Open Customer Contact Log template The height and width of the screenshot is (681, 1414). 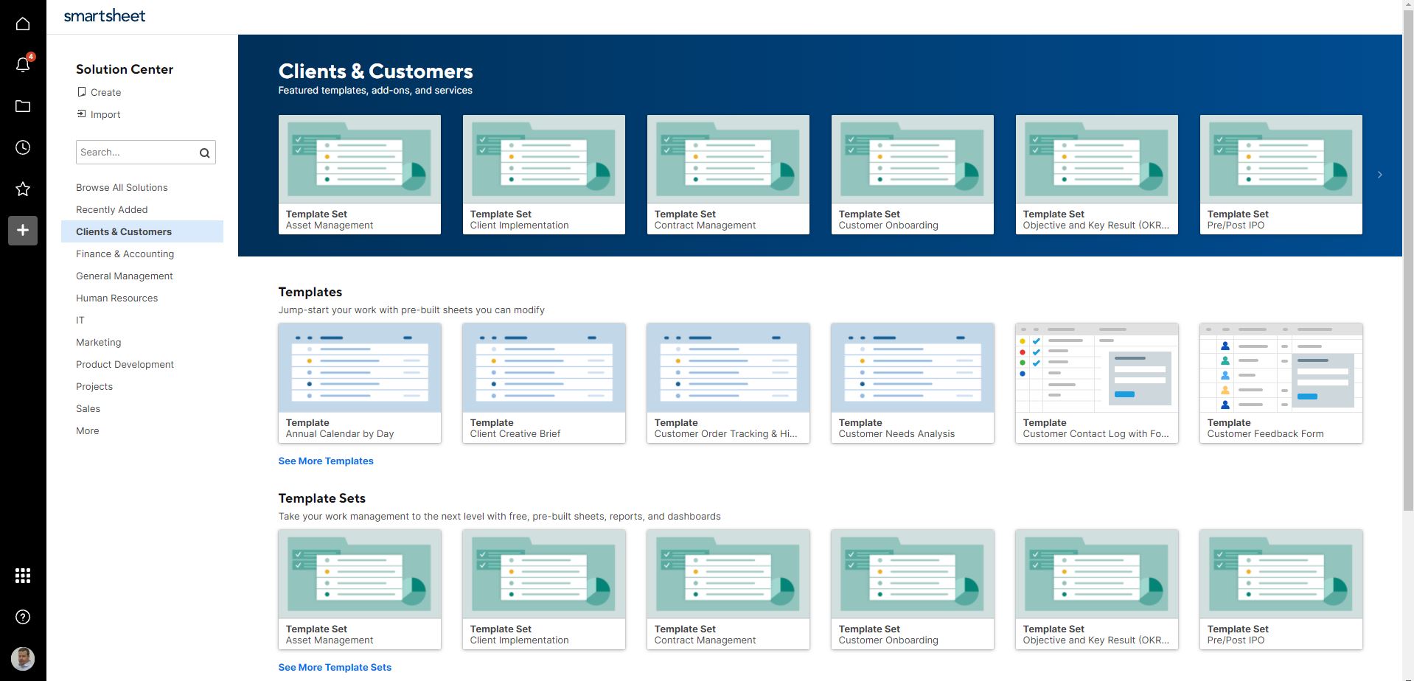(x=1097, y=383)
